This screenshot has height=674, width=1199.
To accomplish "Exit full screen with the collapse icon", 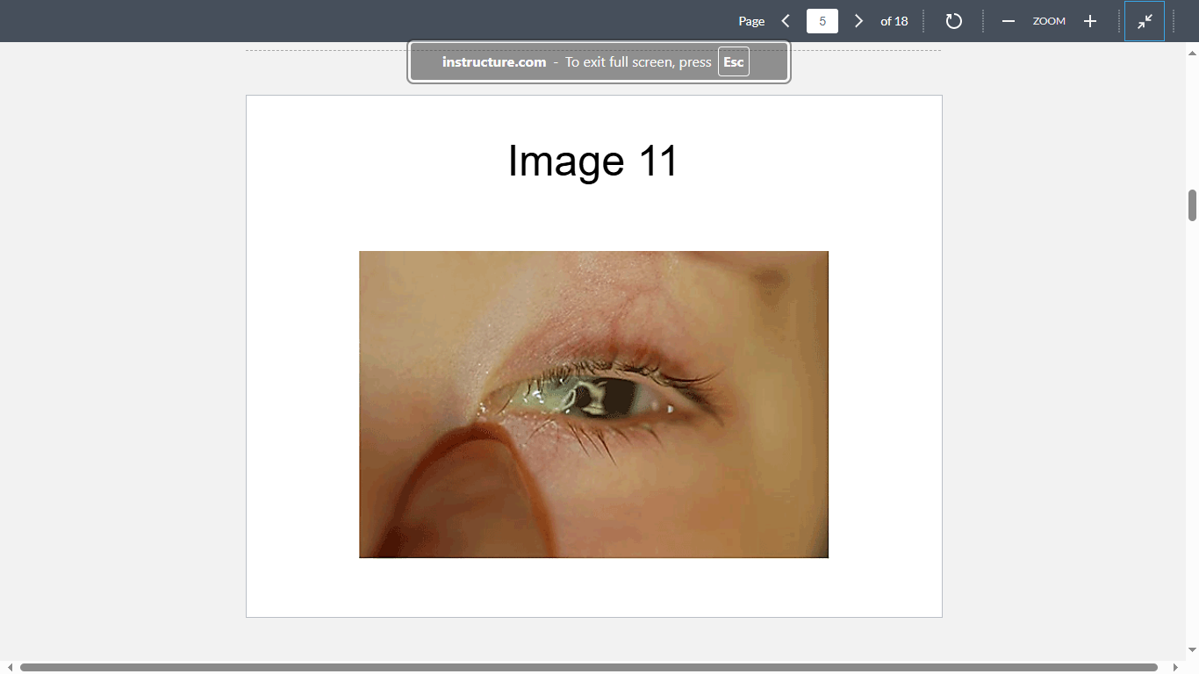I will pos(1145,21).
